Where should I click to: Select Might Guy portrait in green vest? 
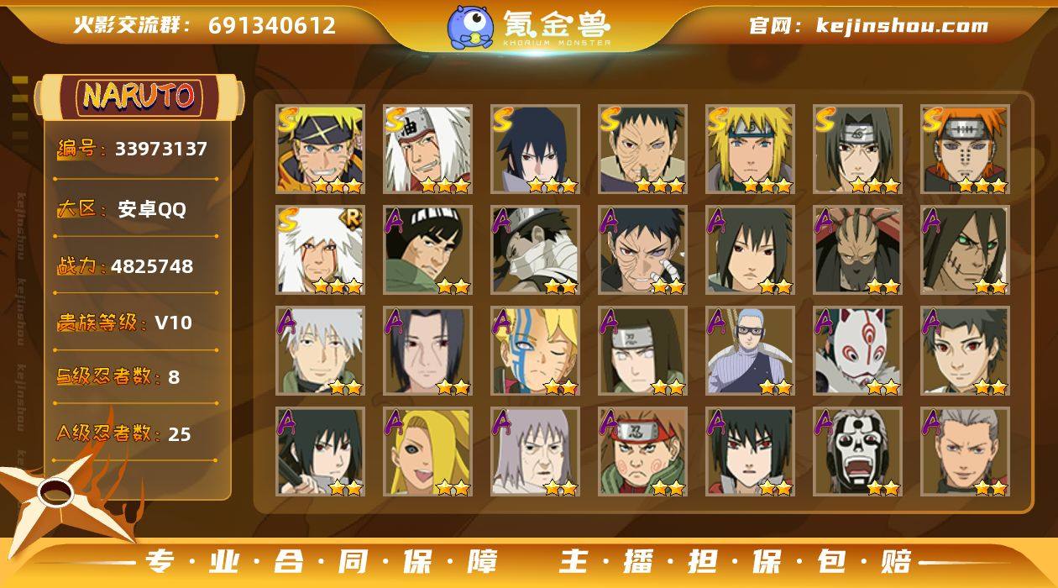coord(428,250)
